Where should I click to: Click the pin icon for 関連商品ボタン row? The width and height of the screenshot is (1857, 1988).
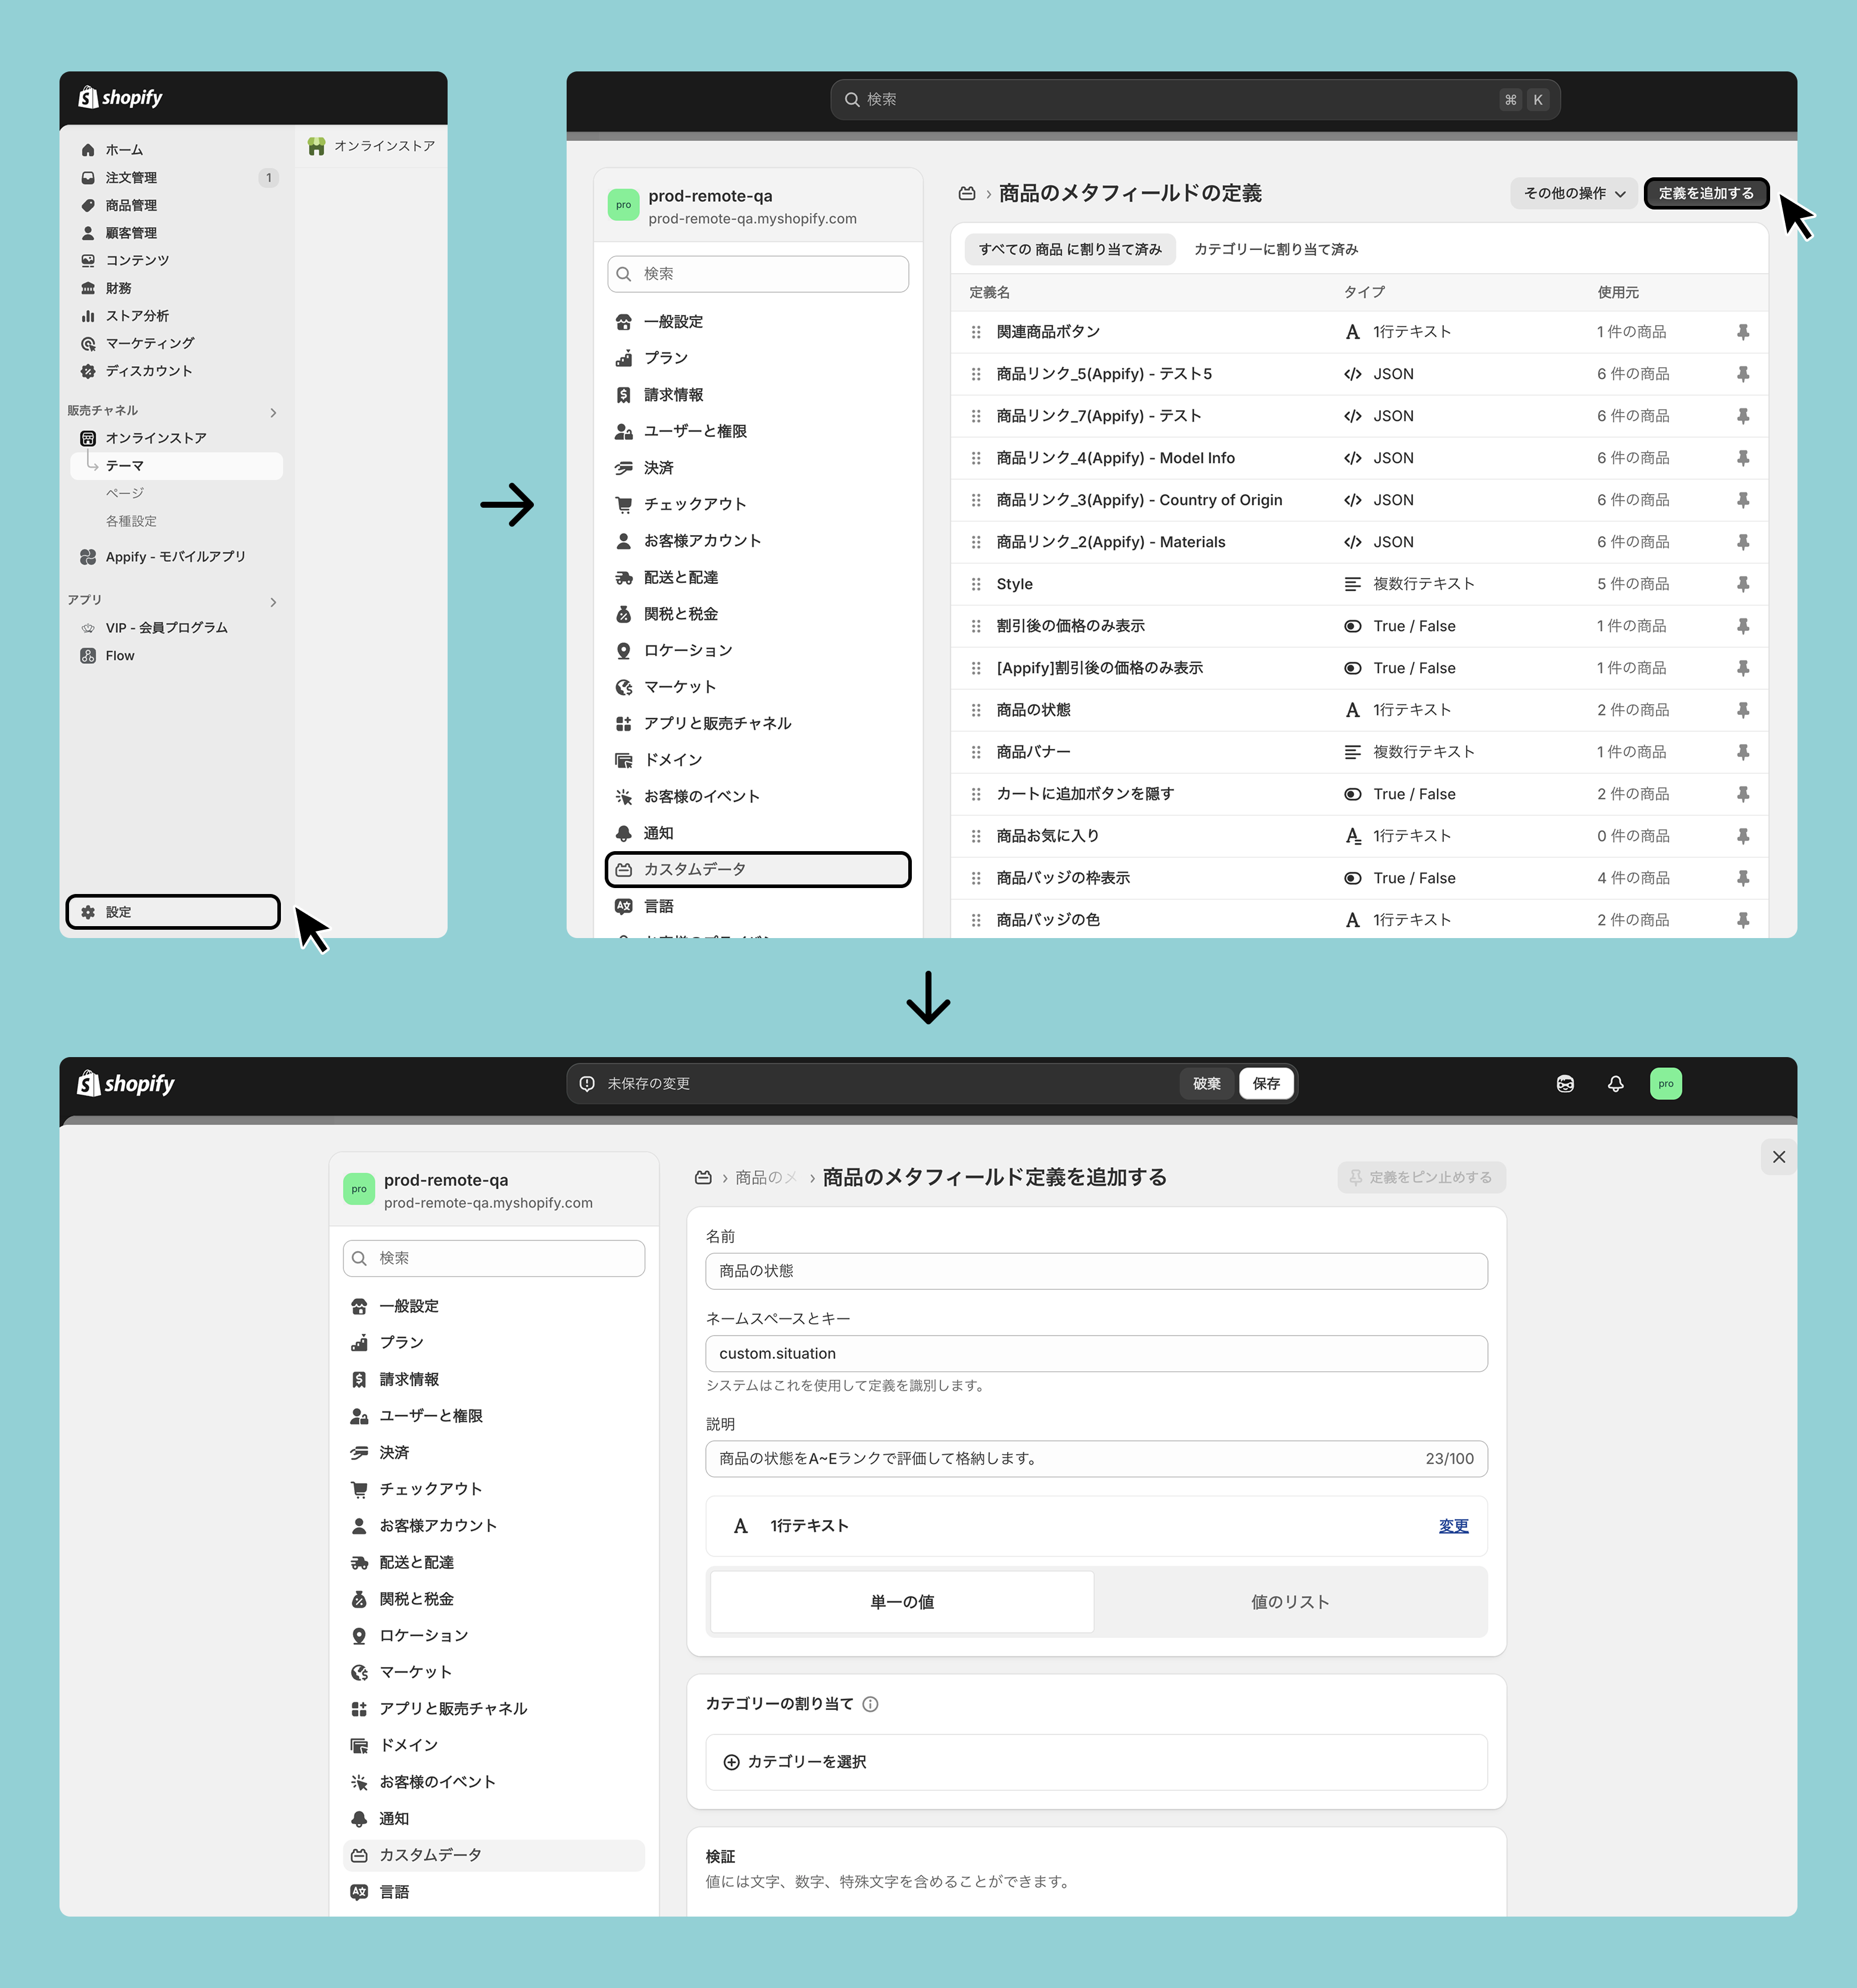coord(1742,332)
